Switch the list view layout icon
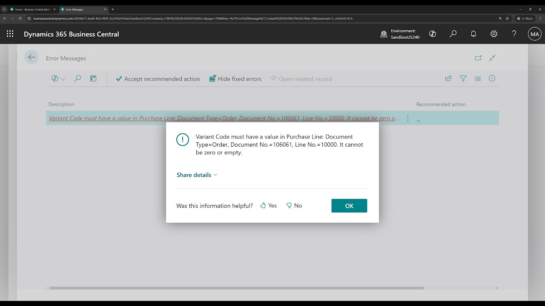 478,79
